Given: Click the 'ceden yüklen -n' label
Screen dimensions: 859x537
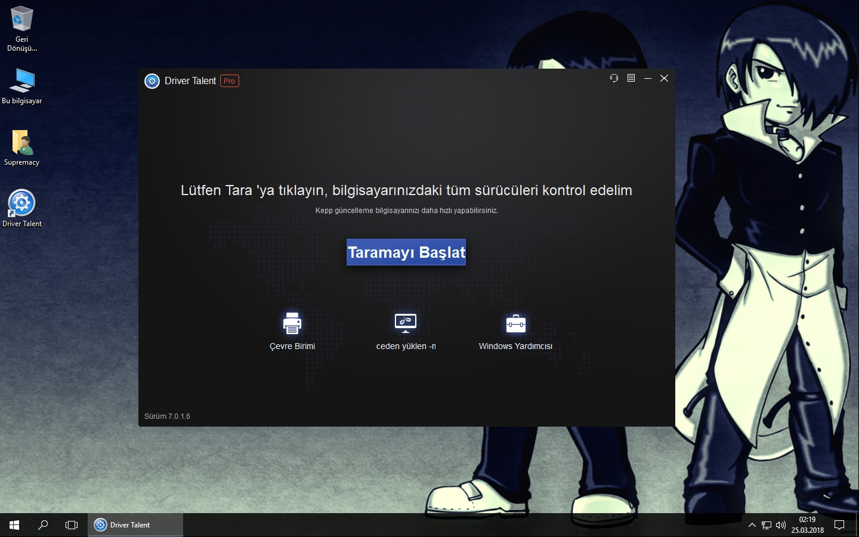Looking at the screenshot, I should click(406, 346).
